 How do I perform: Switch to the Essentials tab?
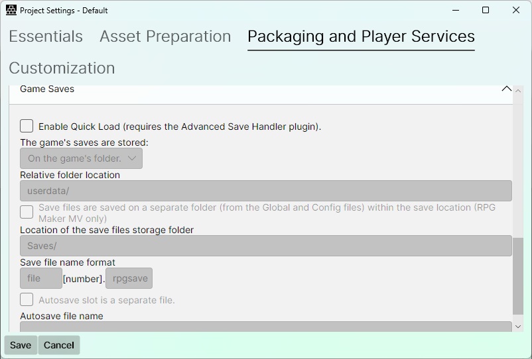(46, 36)
